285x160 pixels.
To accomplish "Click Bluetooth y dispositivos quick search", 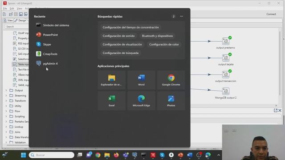I will [157, 36].
